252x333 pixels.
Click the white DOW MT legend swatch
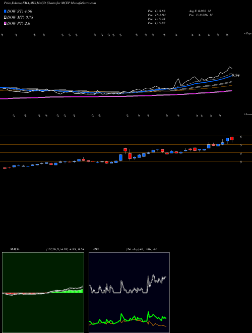(6, 17)
